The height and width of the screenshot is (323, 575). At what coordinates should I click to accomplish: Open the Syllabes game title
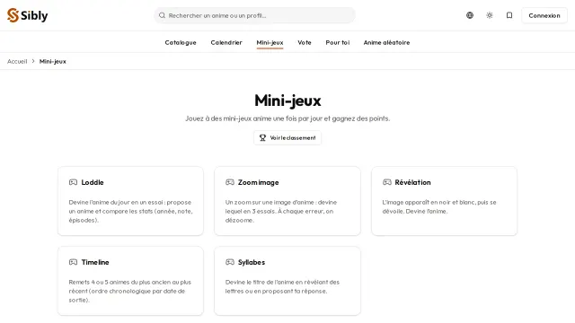click(x=252, y=262)
